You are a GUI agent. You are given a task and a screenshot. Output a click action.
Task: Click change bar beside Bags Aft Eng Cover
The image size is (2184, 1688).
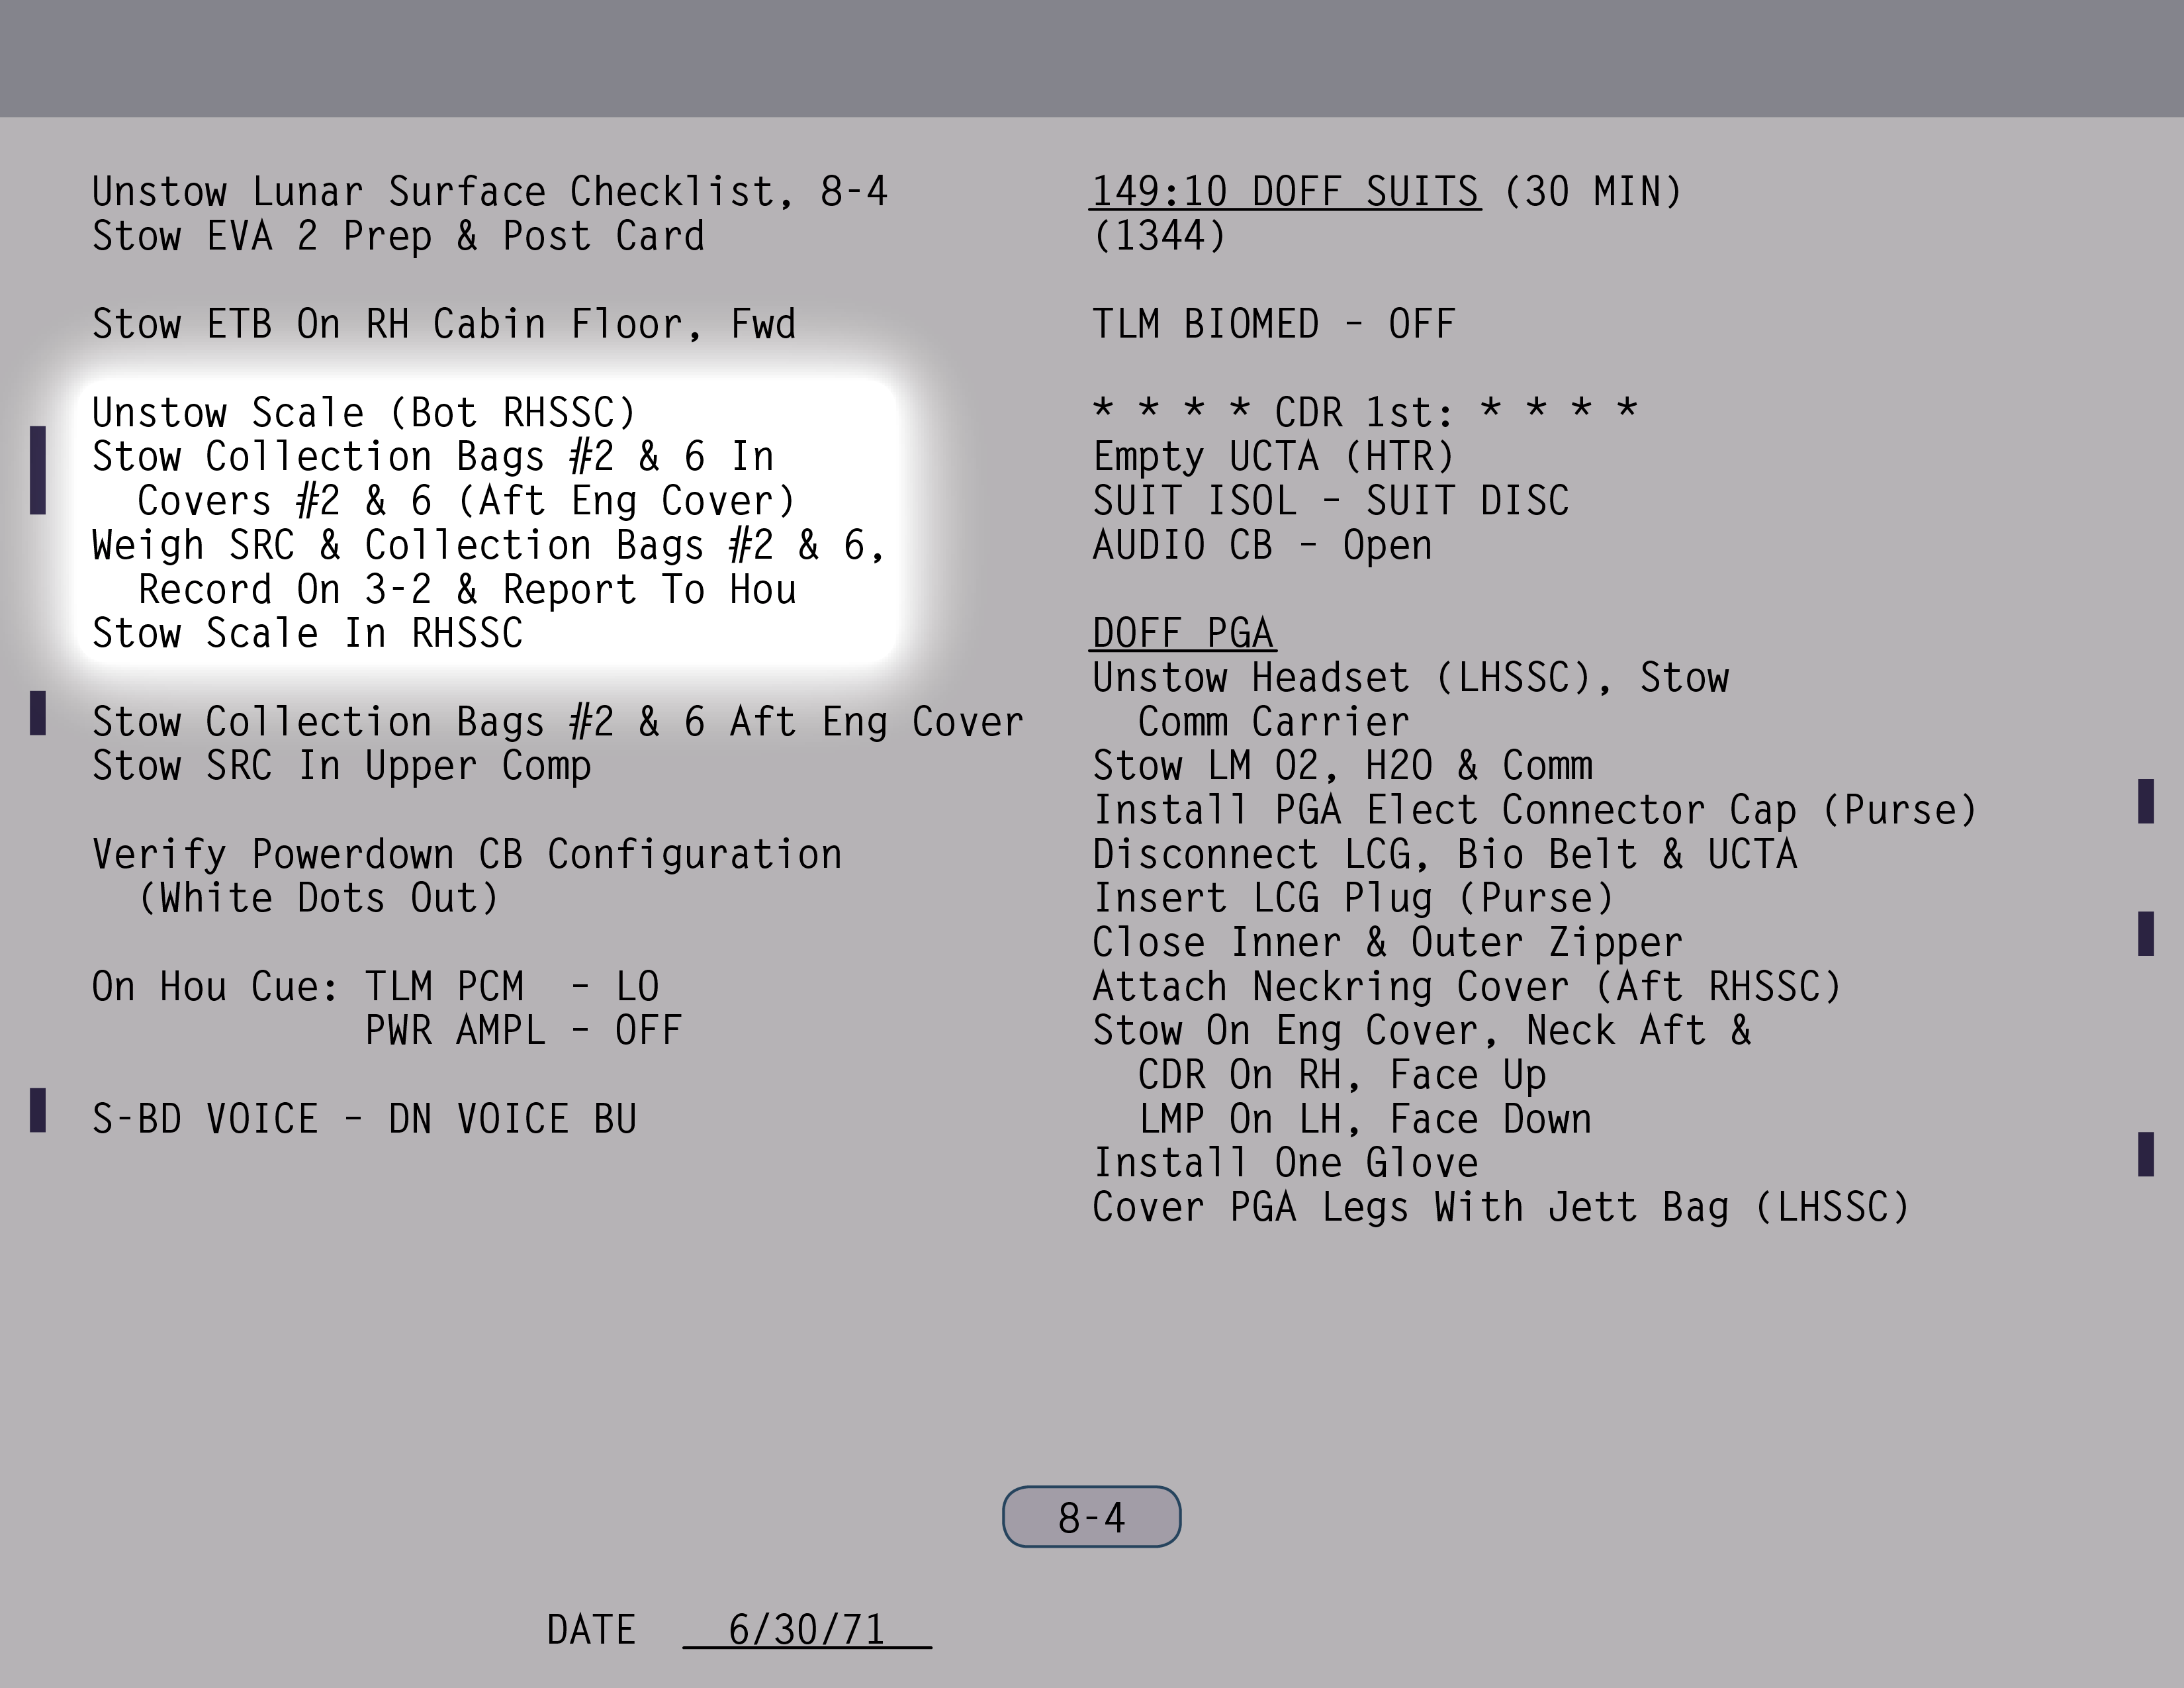(38, 713)
